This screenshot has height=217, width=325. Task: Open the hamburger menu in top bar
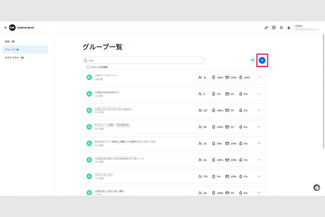pos(5,27)
